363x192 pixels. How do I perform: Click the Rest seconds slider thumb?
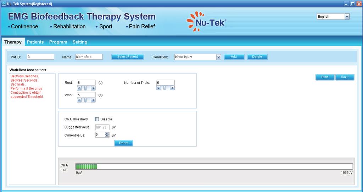pos(85,88)
